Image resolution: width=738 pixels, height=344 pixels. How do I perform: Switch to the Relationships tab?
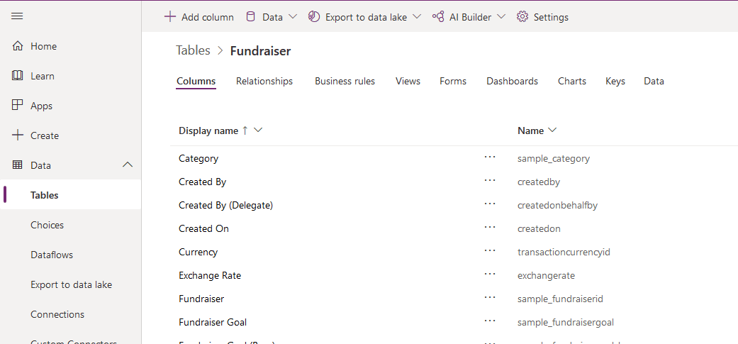pyautogui.click(x=264, y=82)
